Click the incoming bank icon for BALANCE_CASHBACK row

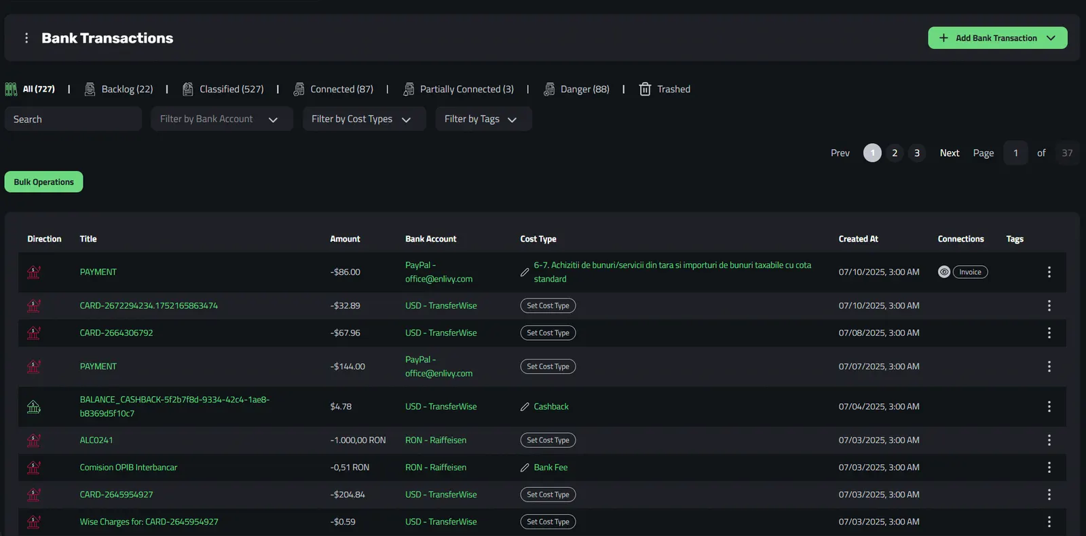coord(33,406)
